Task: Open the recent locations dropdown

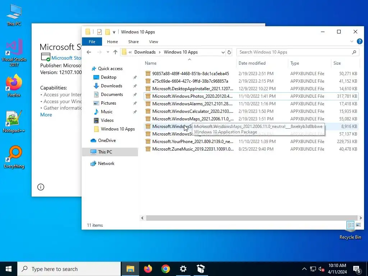Action: point(108,52)
